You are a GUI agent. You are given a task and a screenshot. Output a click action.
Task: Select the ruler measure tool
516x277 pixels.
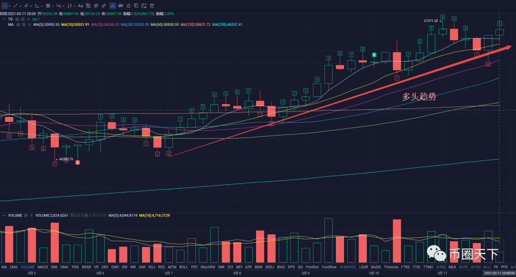(104, 6)
